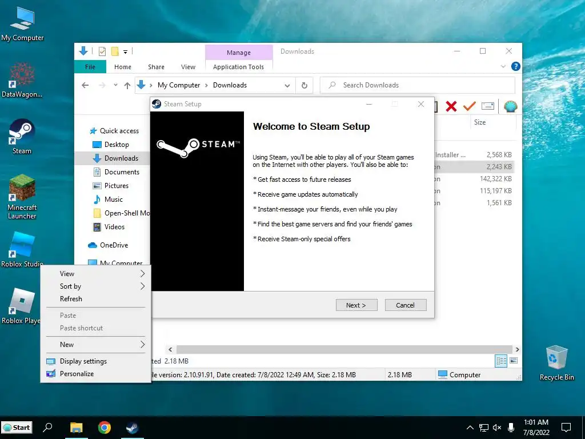Screen dimensions: 585x439
Task: Open Roblox Player desktop shortcut
Action: 21,306
